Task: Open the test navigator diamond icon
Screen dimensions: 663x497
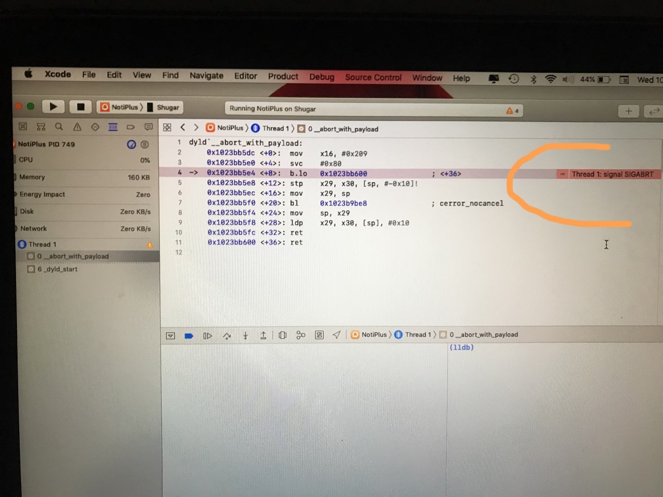Action: point(95,126)
